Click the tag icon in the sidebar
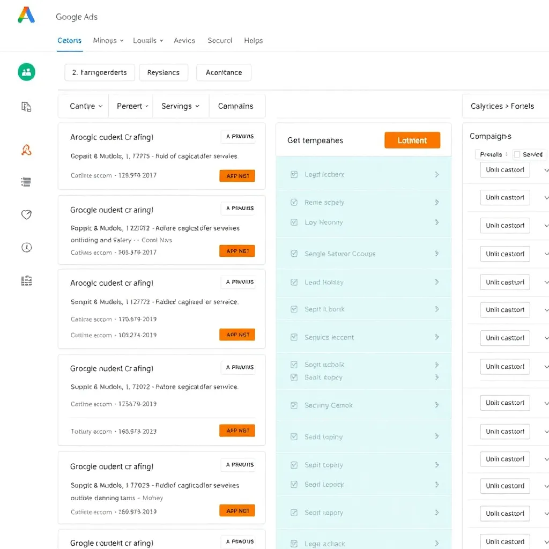 pos(26,214)
